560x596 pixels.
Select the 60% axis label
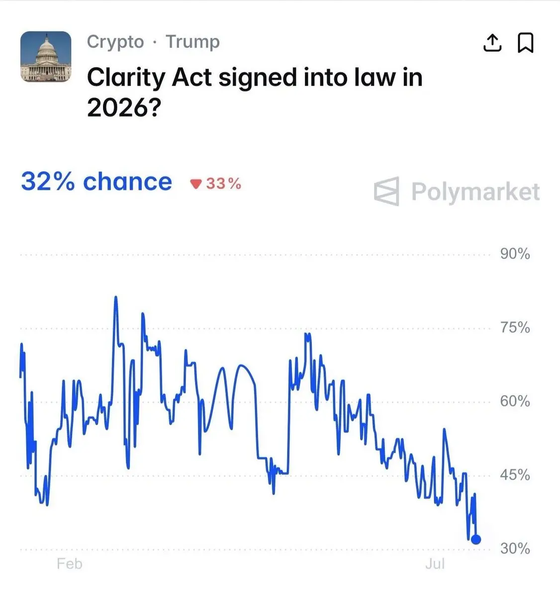pos(515,401)
